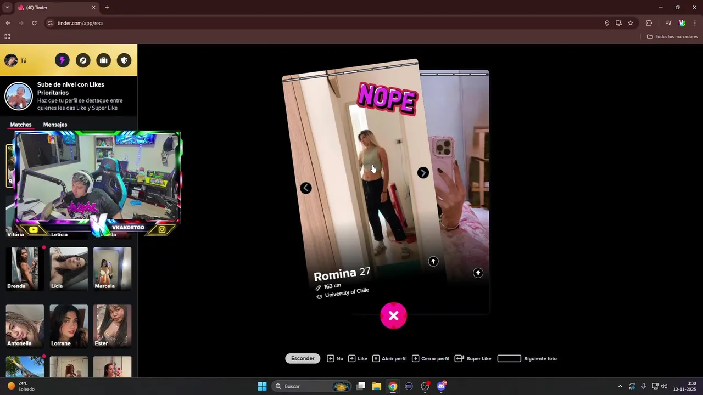Click the No left-arrow shortcut hint

(x=335, y=358)
